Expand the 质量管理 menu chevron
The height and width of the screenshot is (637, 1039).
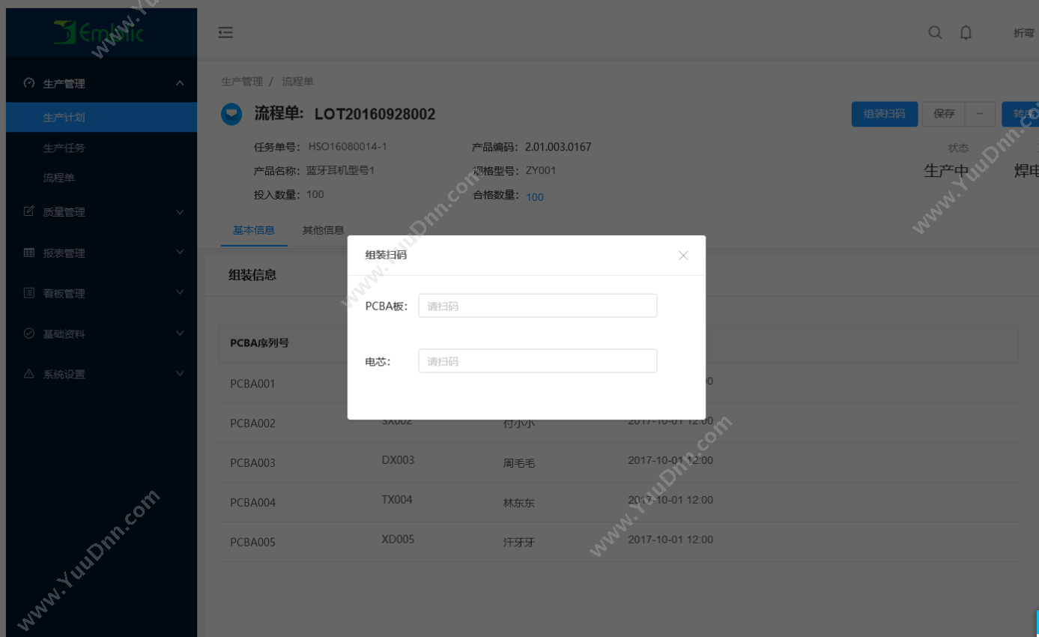coord(180,212)
